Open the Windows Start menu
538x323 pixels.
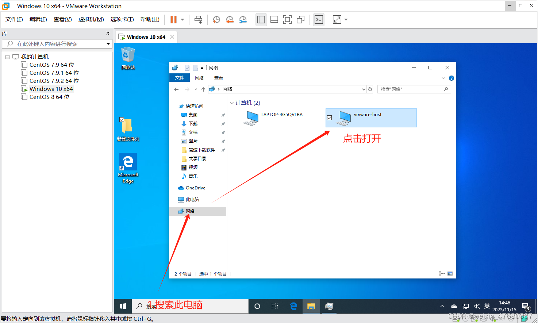point(123,306)
